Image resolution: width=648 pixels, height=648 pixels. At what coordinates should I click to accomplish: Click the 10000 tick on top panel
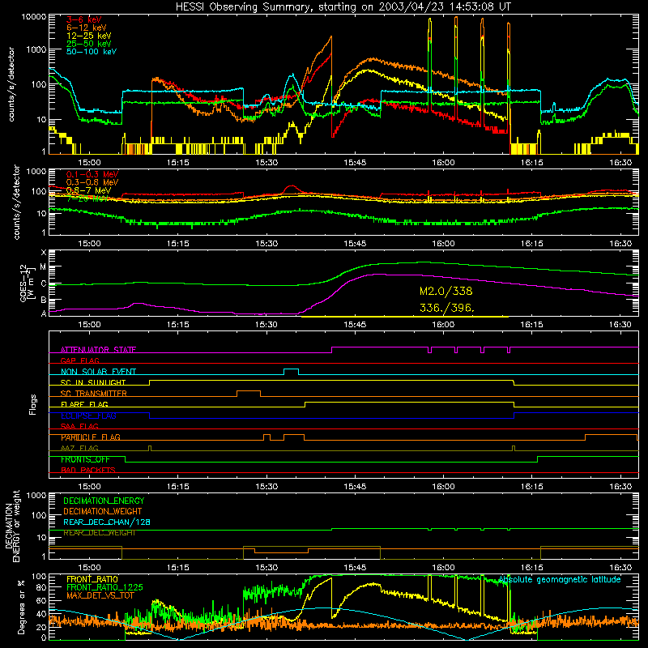click(x=34, y=16)
